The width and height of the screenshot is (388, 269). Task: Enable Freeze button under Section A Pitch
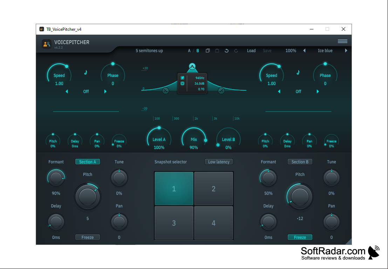pyautogui.click(x=88, y=238)
